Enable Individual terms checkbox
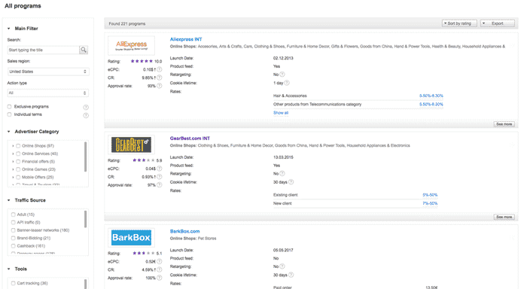This screenshot has width=527, height=289. [x=9, y=114]
